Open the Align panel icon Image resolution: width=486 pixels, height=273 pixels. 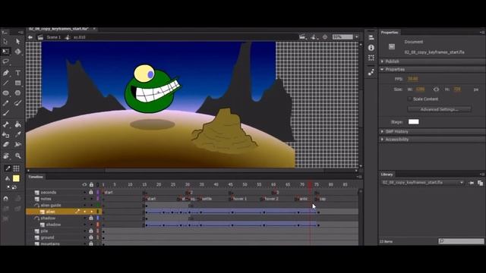coord(371,37)
